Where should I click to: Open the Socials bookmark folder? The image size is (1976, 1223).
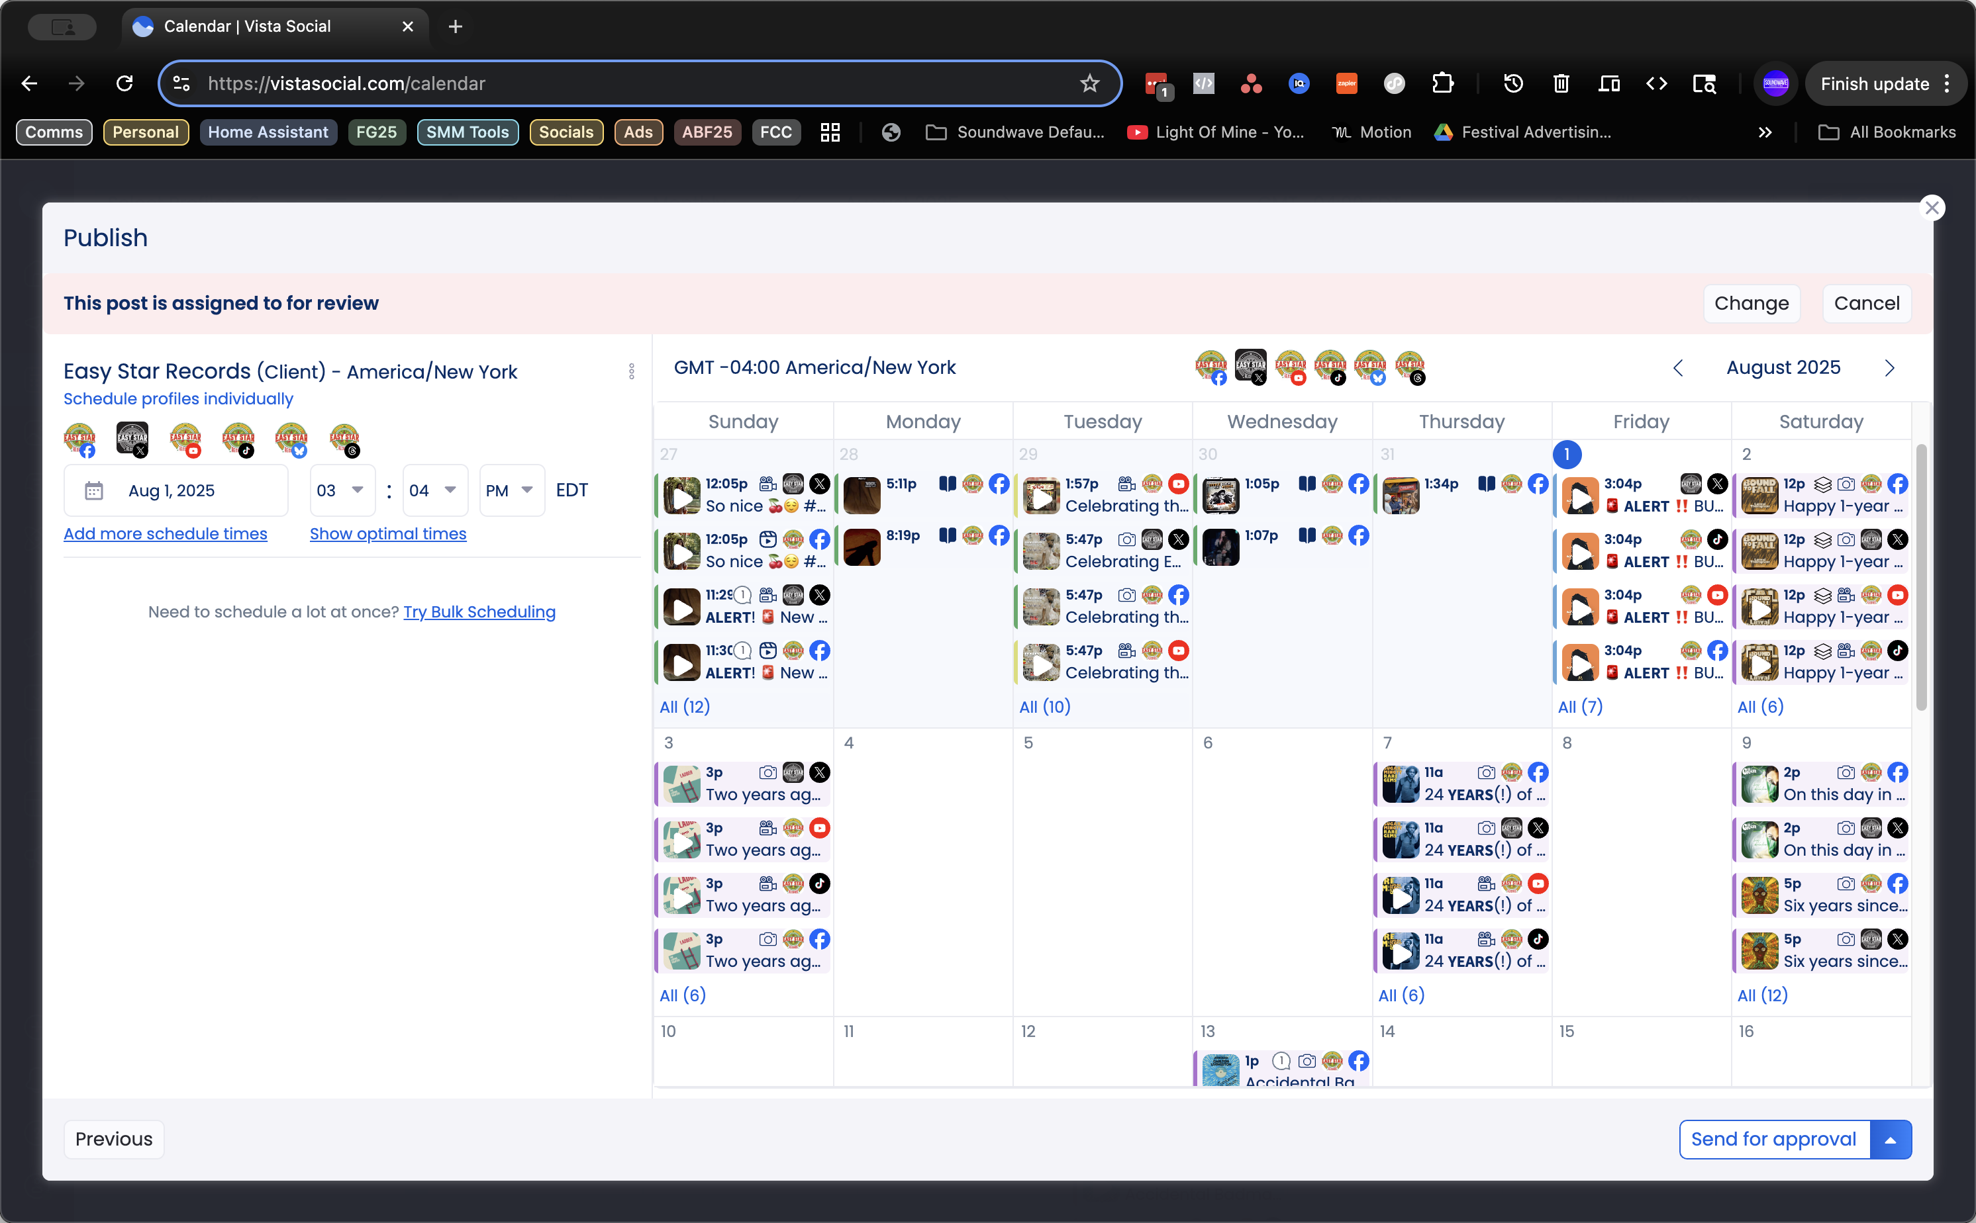[566, 132]
